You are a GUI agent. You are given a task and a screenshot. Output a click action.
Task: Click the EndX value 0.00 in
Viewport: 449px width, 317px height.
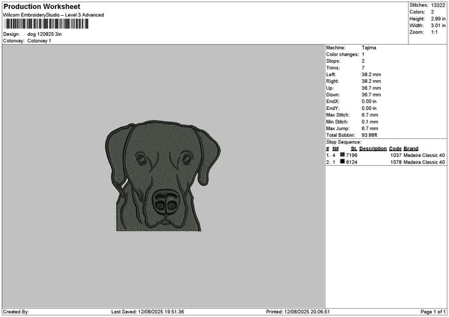369,102
